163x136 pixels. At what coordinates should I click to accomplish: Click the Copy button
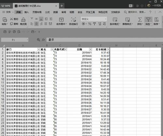click(14, 24)
